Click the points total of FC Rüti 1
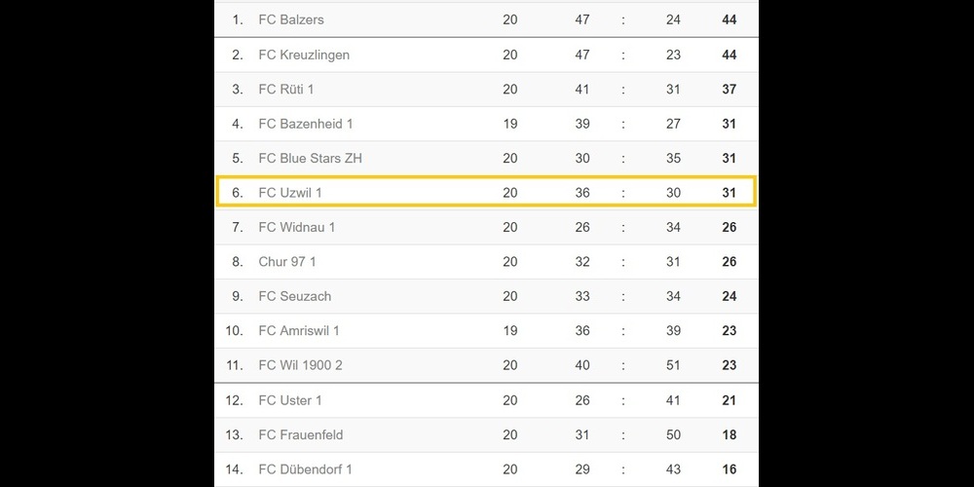Screen dimensions: 974x487 click(730, 90)
